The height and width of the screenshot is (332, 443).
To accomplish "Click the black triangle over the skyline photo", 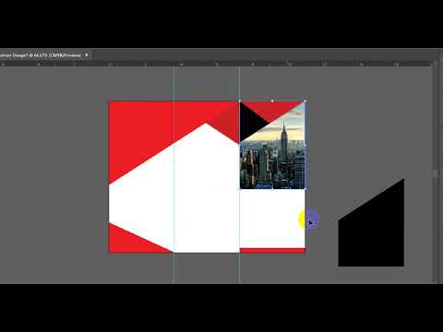I will coord(250,123).
